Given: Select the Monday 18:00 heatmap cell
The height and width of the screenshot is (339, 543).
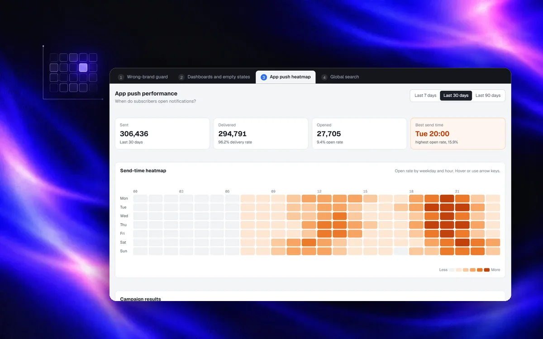Looking at the screenshot, I should click(x=416, y=198).
